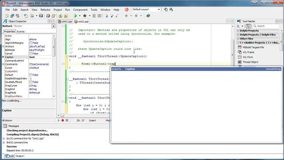Expand the Delphi Projects category
Screen dimensions: 284x160
click(x=238, y=31)
